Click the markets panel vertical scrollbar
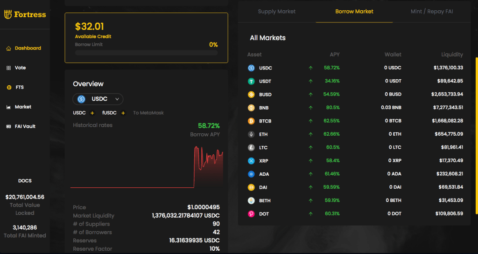The image size is (478, 254). coord(477,135)
